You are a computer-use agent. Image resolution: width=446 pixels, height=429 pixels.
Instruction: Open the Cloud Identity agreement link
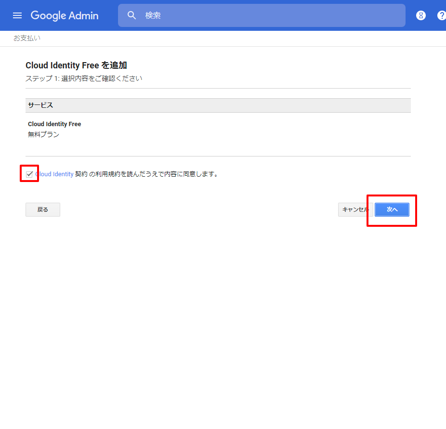54,174
